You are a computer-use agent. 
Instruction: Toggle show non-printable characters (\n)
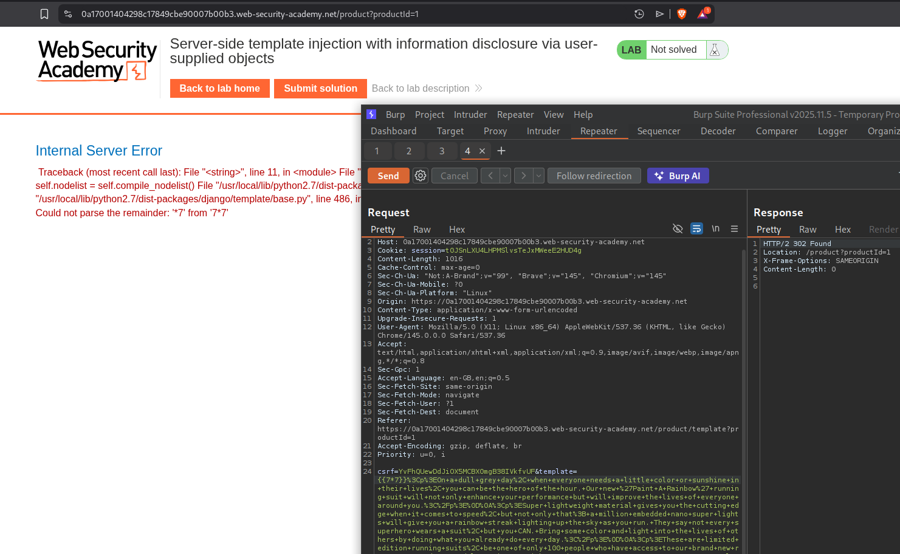click(x=716, y=228)
